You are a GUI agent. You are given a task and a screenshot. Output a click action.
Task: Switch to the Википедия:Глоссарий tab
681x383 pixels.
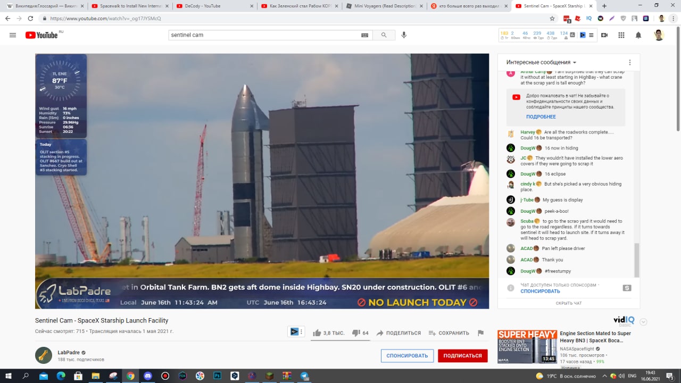point(45,6)
